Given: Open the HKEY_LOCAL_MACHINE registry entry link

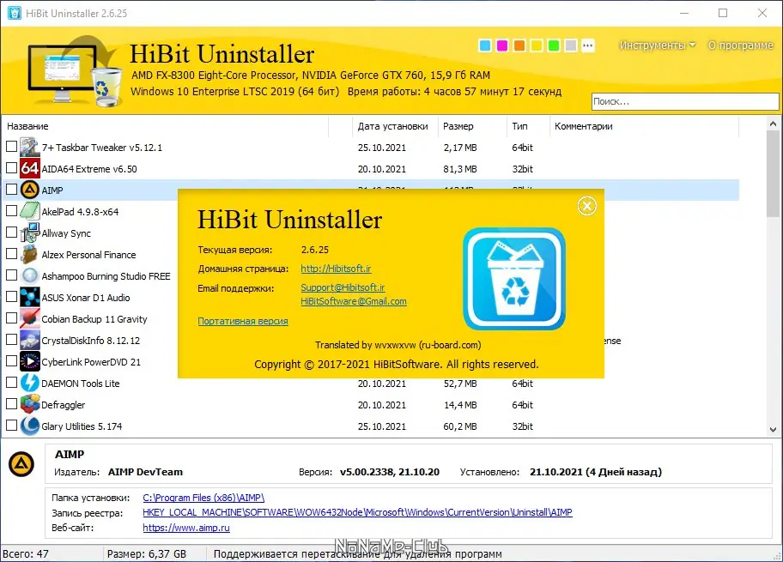Looking at the screenshot, I should 357,512.
